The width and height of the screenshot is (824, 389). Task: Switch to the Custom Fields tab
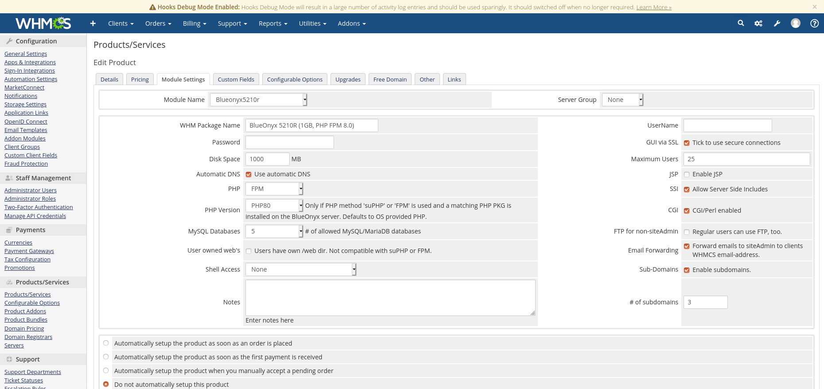click(x=236, y=79)
